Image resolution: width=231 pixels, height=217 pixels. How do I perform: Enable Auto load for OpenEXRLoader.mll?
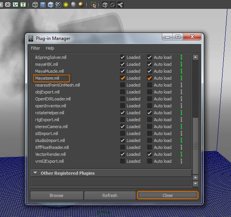(x=149, y=99)
